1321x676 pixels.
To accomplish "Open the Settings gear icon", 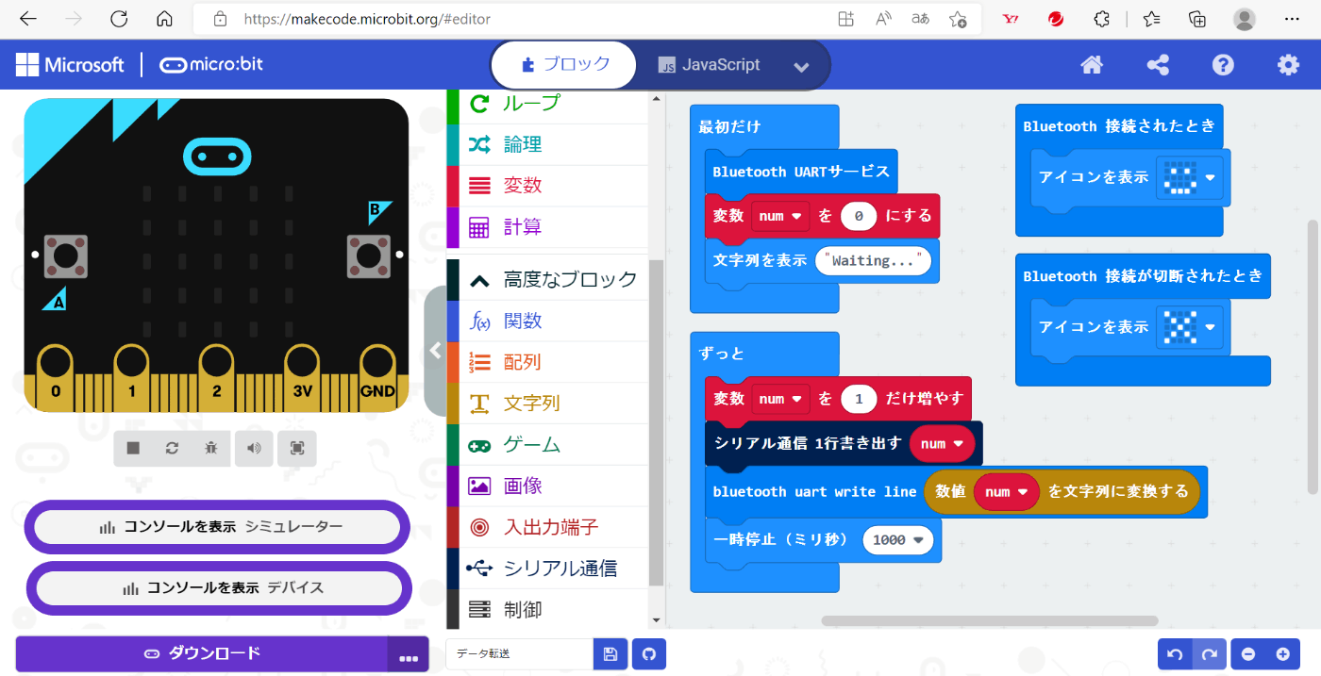I will click(x=1288, y=65).
